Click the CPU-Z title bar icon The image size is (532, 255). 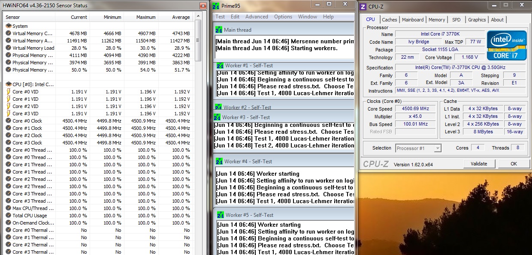click(363, 6)
